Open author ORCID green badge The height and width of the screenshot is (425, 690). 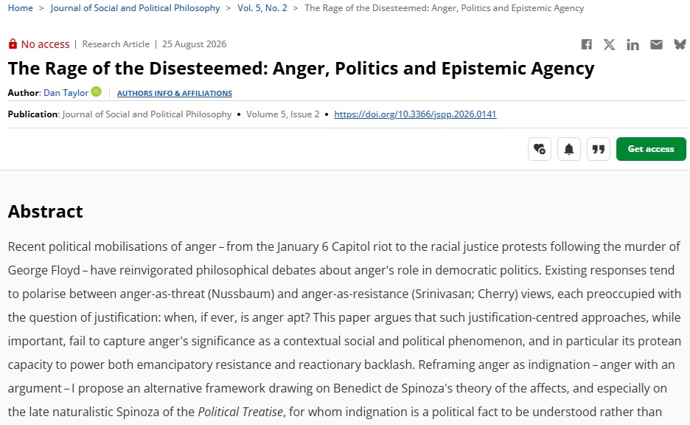pyautogui.click(x=97, y=91)
